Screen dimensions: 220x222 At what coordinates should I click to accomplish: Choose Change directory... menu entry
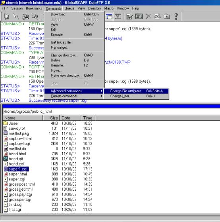click(x=75, y=55)
